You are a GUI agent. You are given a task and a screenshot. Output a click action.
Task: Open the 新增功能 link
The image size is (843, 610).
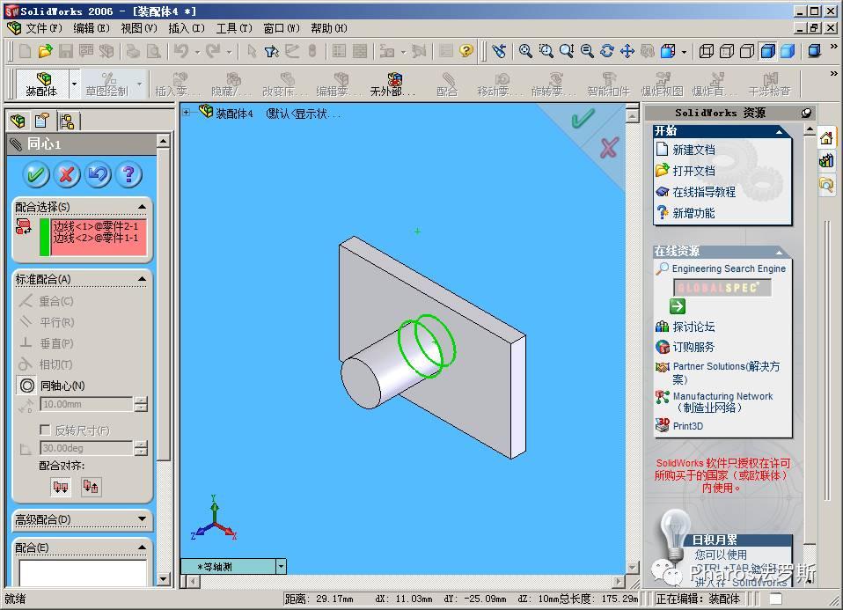(693, 212)
